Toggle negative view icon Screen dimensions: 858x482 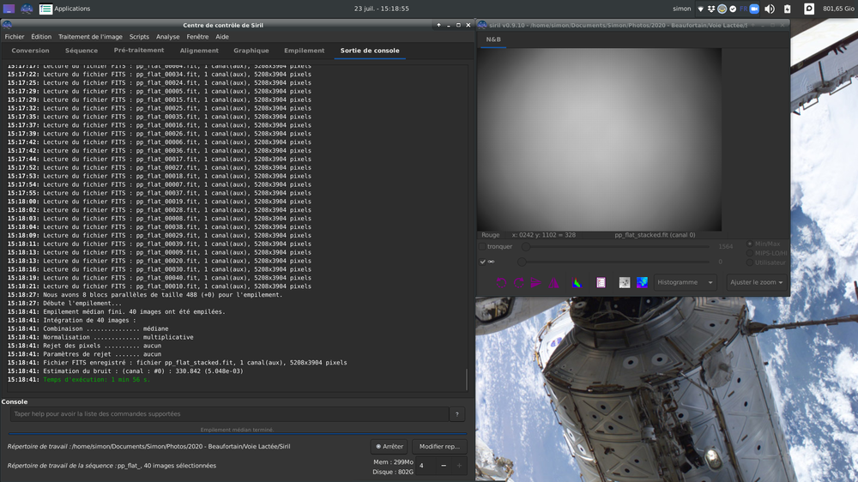(x=625, y=282)
